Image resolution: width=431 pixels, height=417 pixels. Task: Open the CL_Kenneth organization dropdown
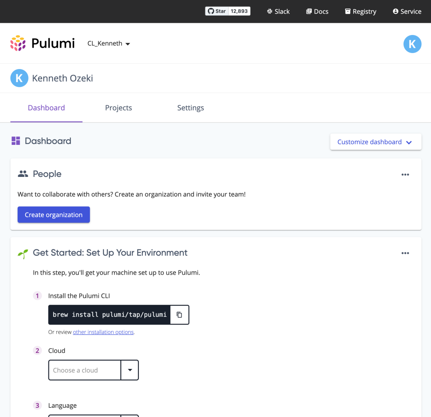(x=109, y=43)
